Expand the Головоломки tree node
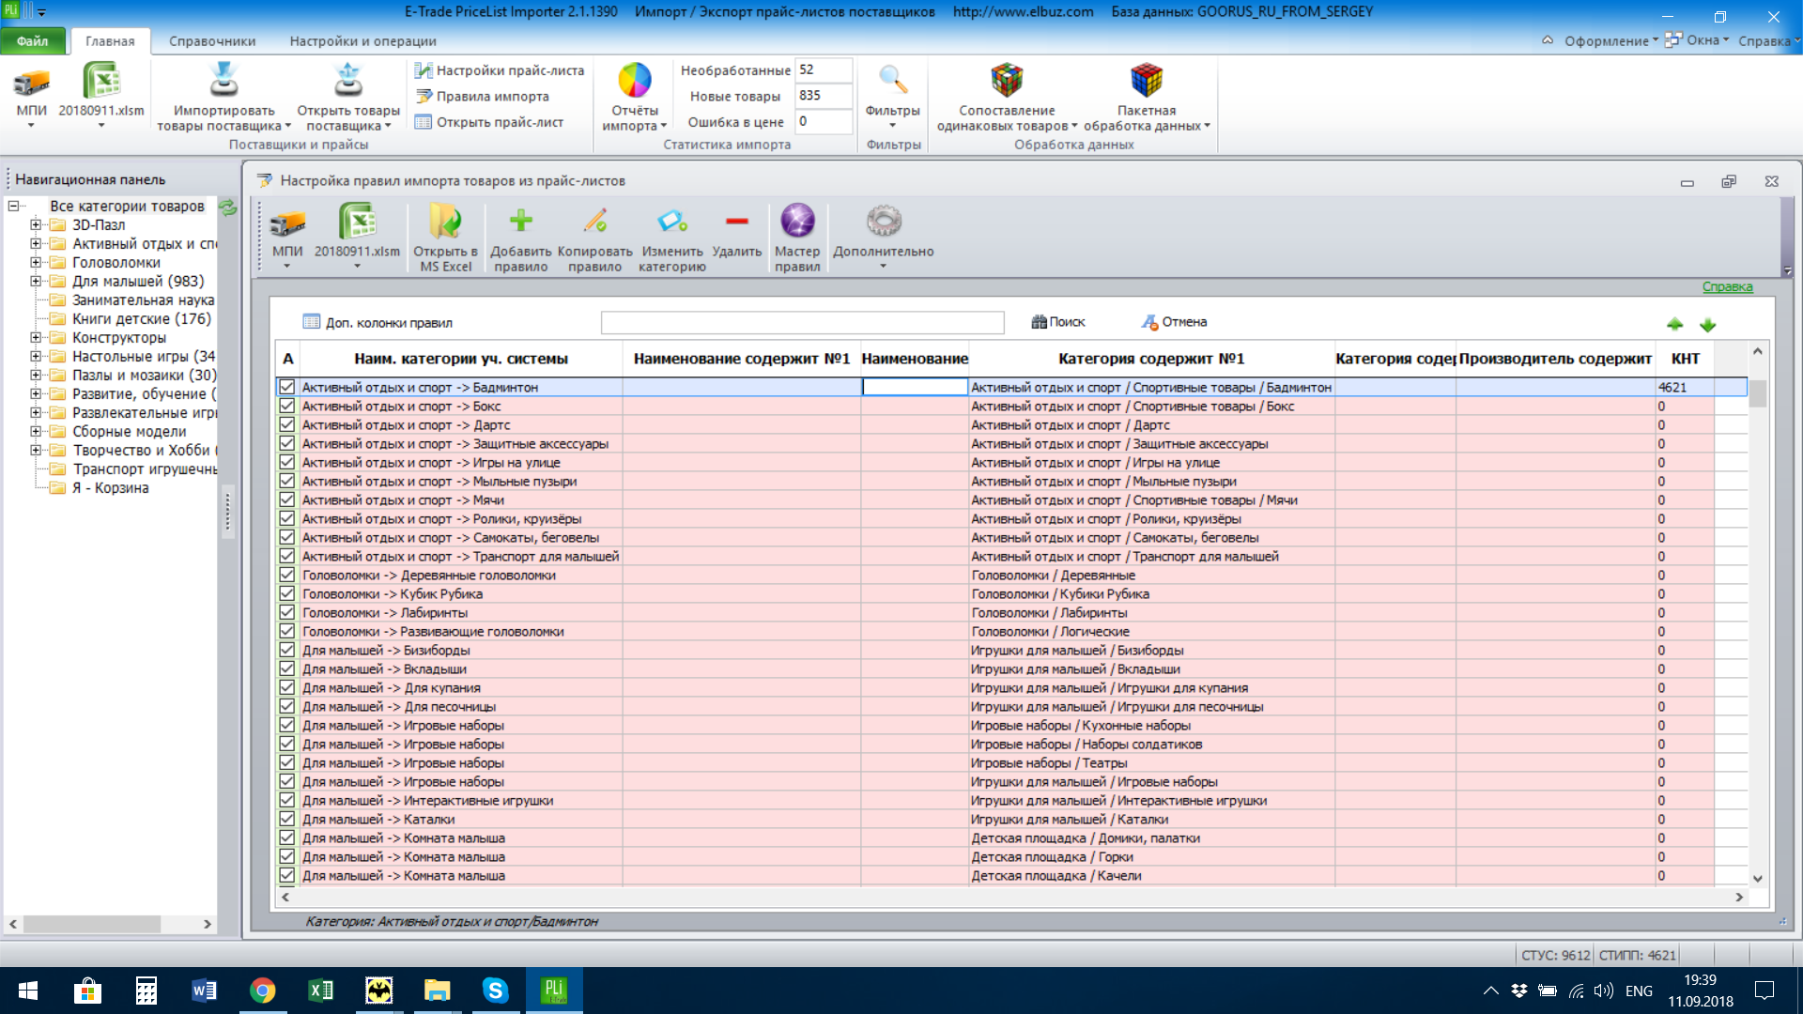 [x=36, y=262]
